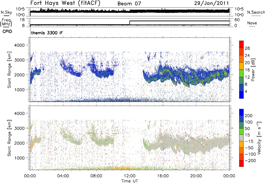Click the "-100" tick on Velocity colorbar
265x183 pixels.
pos(250,154)
